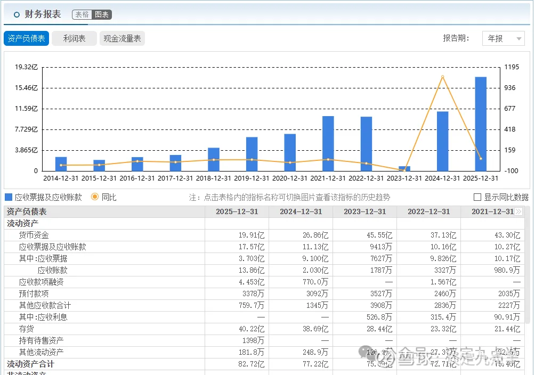The height and width of the screenshot is (375, 535).
Task: Click the circle icon beside 财务报表 title
Action: pos(17,15)
